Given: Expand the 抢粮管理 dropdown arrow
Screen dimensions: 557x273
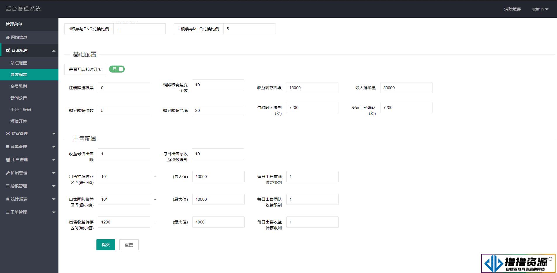Looking at the screenshot, I should click(x=54, y=186).
